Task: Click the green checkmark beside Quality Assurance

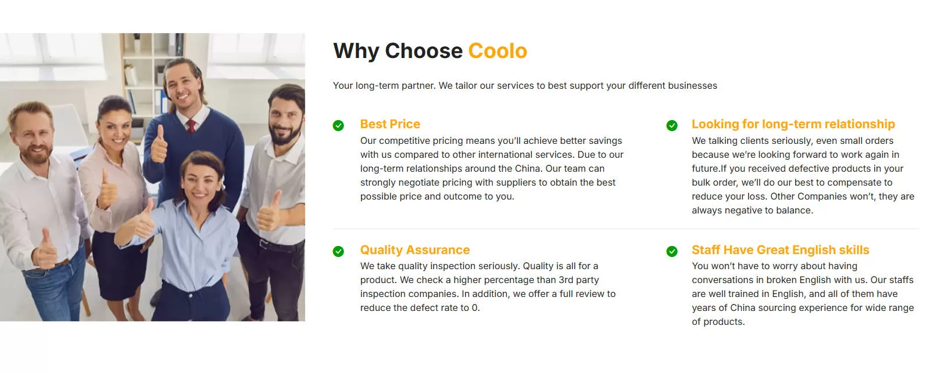Action: [338, 251]
